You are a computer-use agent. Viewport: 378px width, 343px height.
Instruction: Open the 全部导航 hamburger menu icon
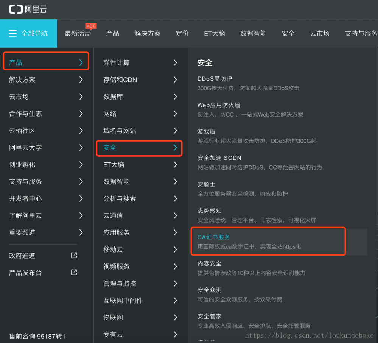(13, 33)
